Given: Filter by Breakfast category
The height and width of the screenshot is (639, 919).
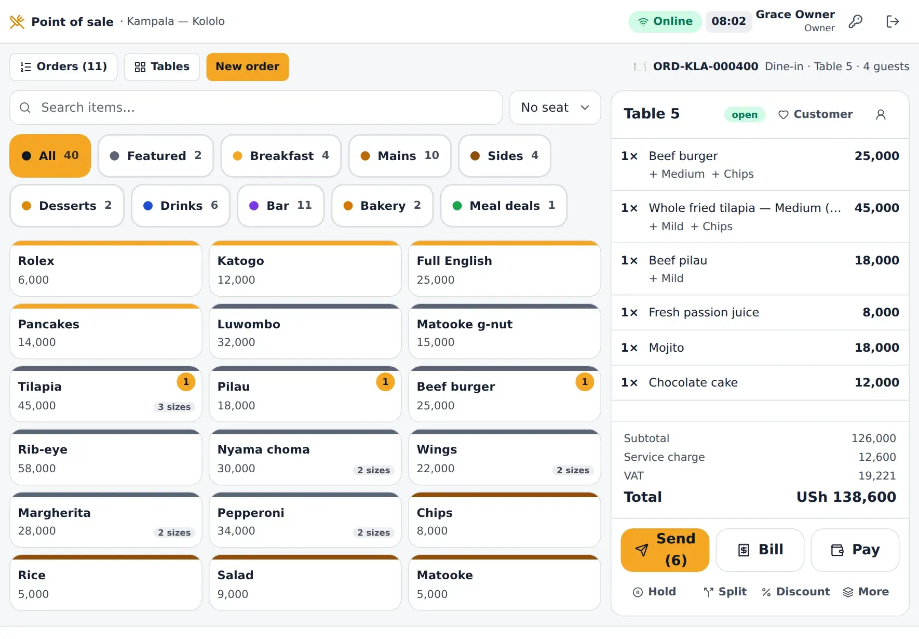Looking at the screenshot, I should pyautogui.click(x=281, y=156).
